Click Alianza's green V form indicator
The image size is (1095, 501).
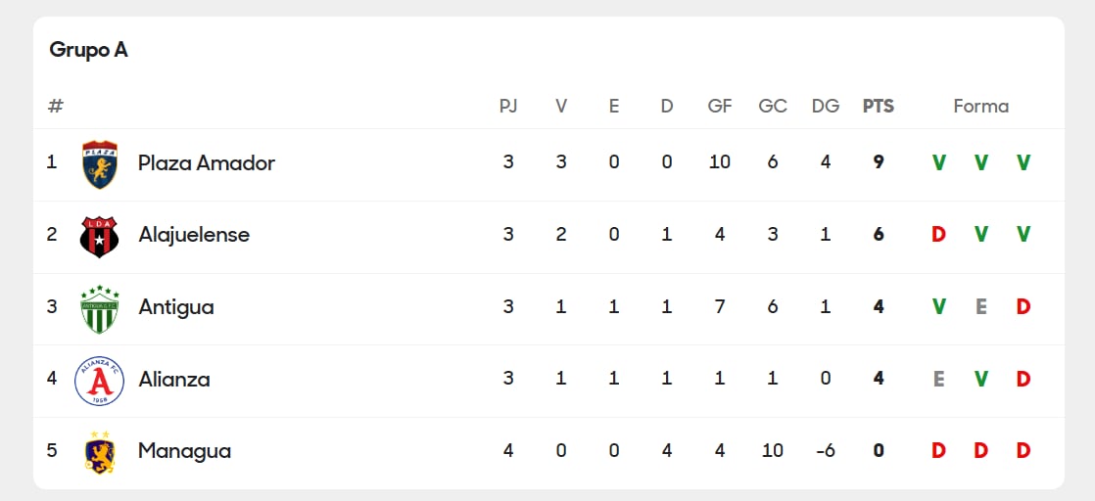click(x=980, y=380)
